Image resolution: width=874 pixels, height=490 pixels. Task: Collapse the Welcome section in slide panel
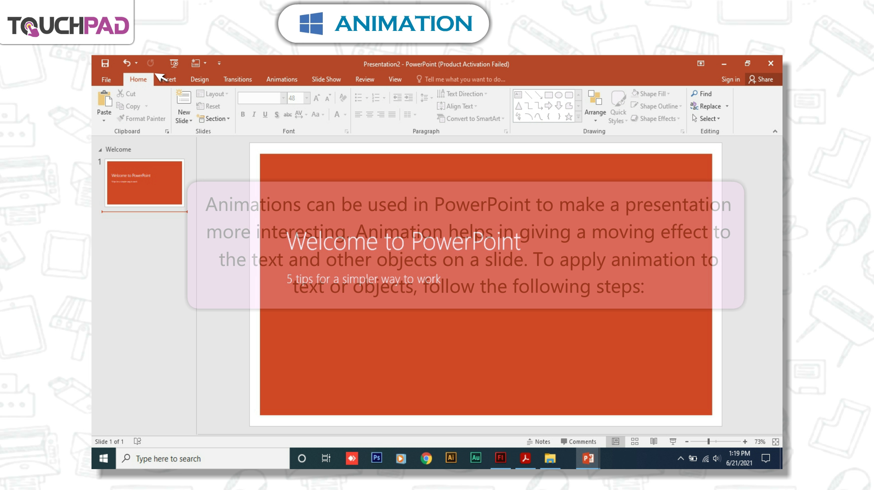click(100, 150)
